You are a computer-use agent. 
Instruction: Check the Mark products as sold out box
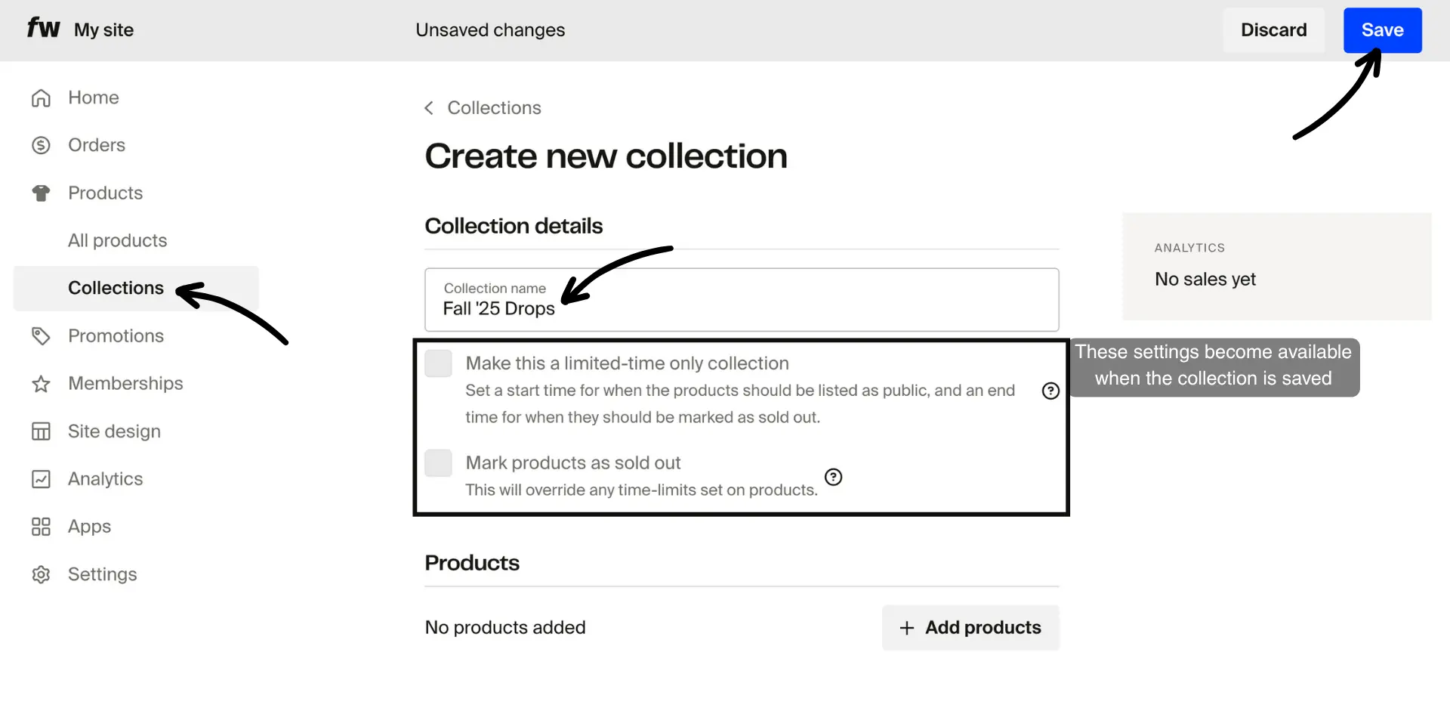[x=438, y=462]
